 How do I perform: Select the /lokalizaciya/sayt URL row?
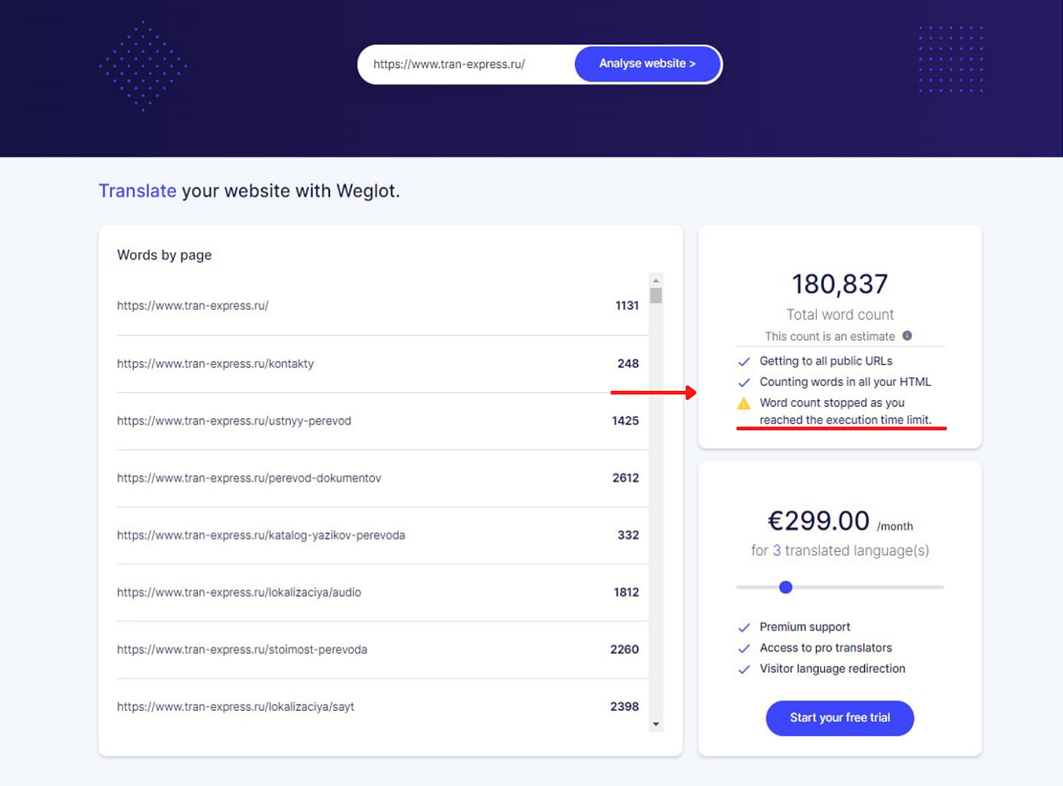tap(382, 706)
